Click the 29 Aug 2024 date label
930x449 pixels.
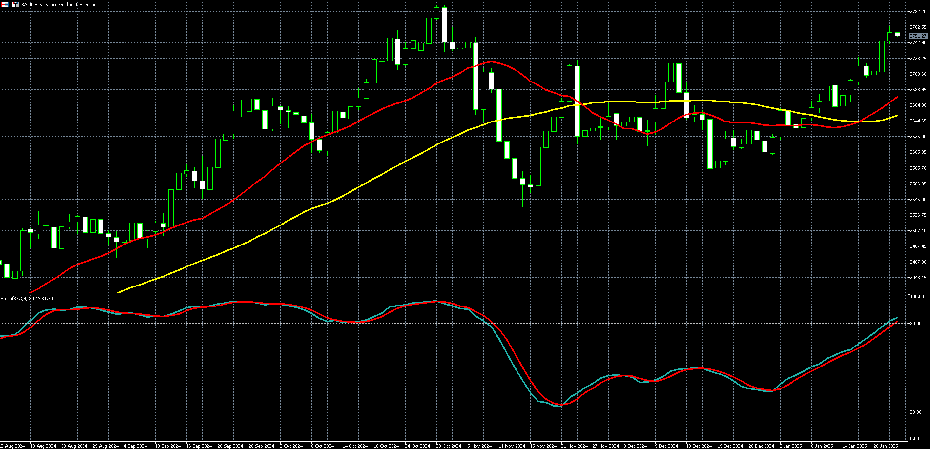pos(105,446)
